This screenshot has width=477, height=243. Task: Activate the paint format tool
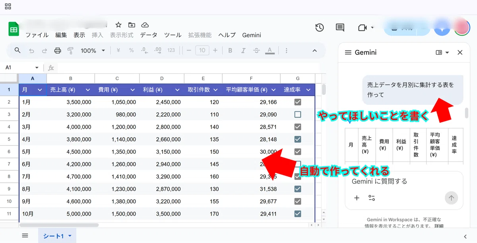pyautogui.click(x=70, y=50)
